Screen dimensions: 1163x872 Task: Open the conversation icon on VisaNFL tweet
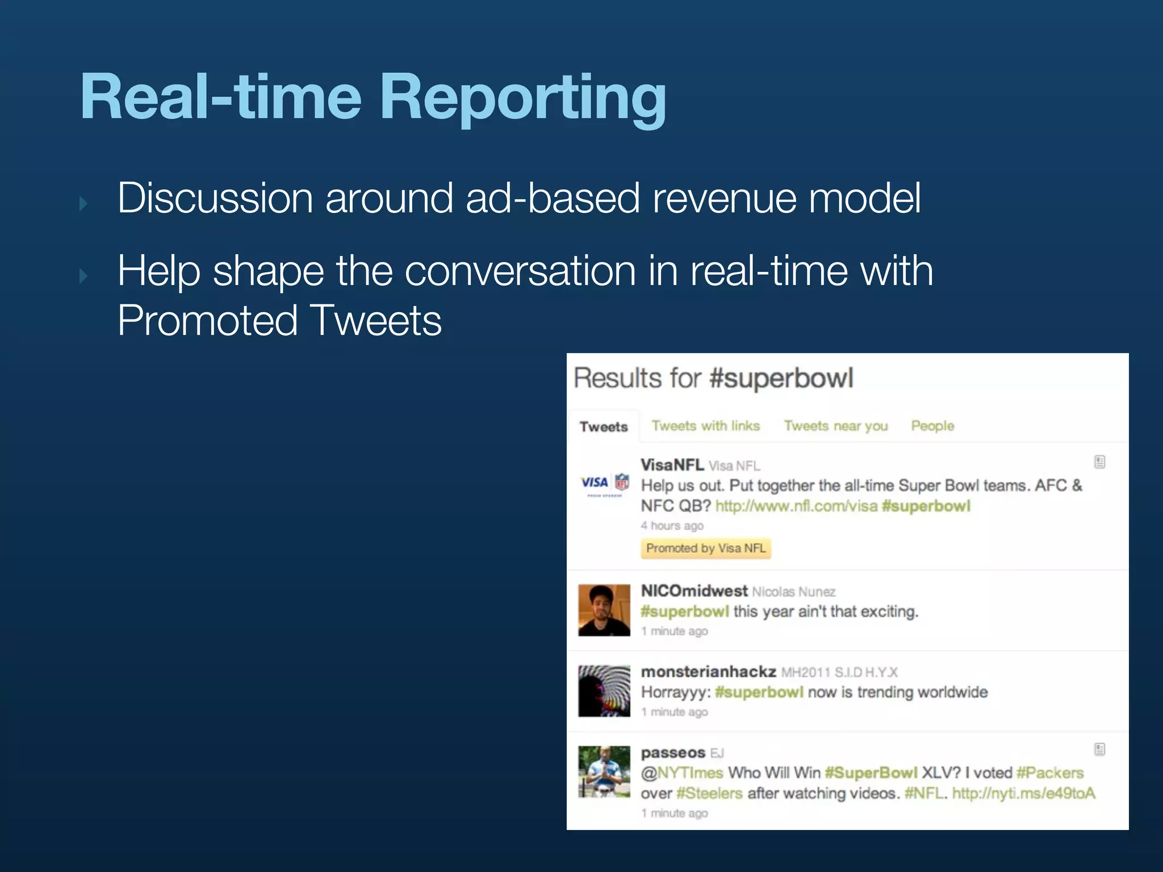[x=1099, y=462]
